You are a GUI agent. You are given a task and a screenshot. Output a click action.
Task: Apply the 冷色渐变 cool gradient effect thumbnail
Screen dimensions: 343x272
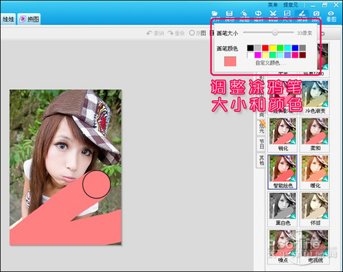coord(315,98)
